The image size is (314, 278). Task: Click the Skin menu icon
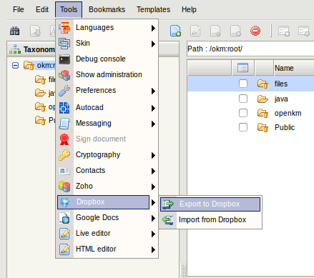64,44
